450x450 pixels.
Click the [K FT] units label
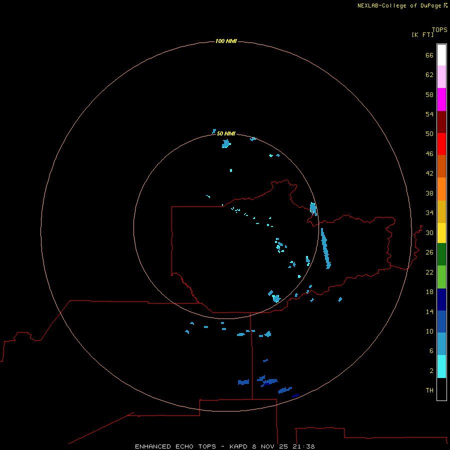422,34
